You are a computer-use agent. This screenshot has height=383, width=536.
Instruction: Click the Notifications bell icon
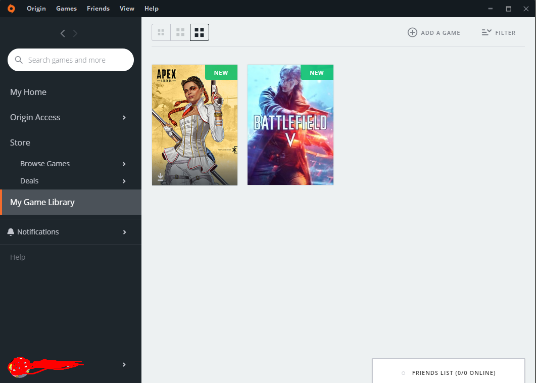[11, 232]
